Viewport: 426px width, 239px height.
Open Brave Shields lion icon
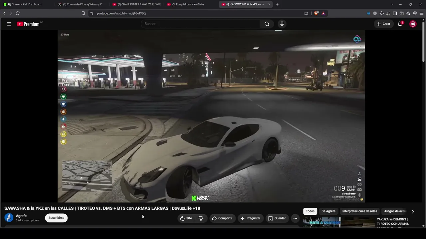point(316,13)
